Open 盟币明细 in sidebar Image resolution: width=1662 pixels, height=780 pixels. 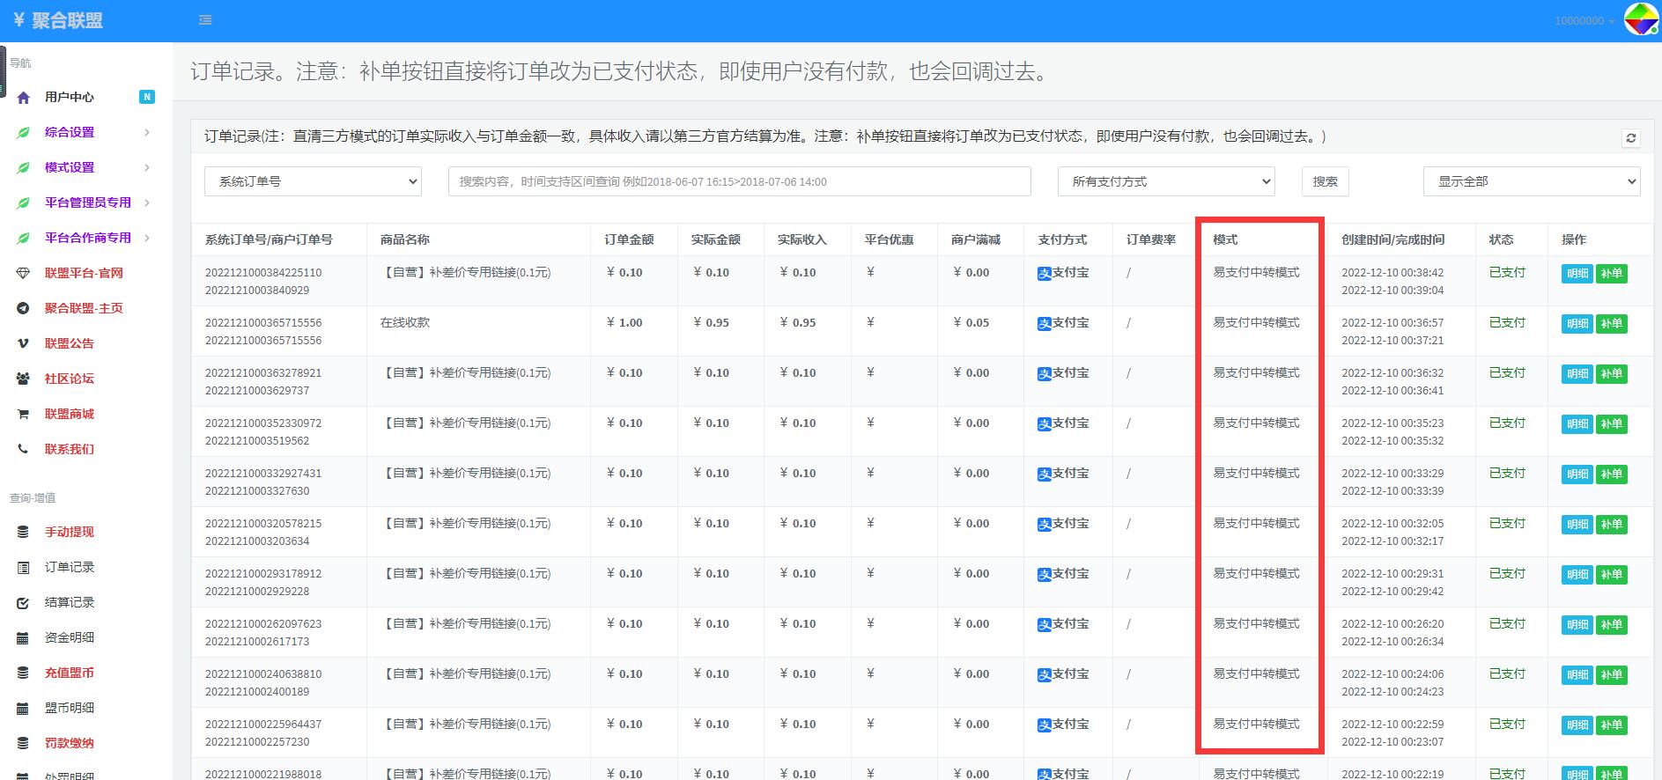click(x=70, y=708)
